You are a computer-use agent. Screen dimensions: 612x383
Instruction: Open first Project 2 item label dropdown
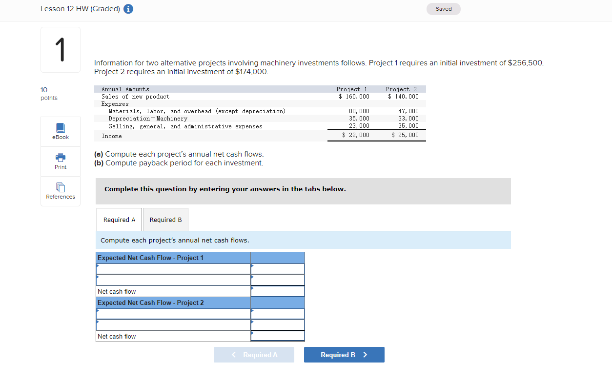[x=173, y=314]
